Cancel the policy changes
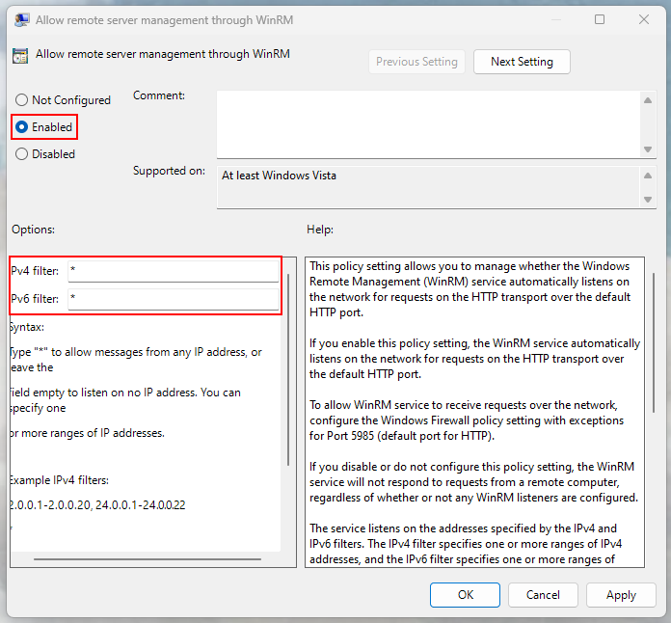 click(543, 595)
